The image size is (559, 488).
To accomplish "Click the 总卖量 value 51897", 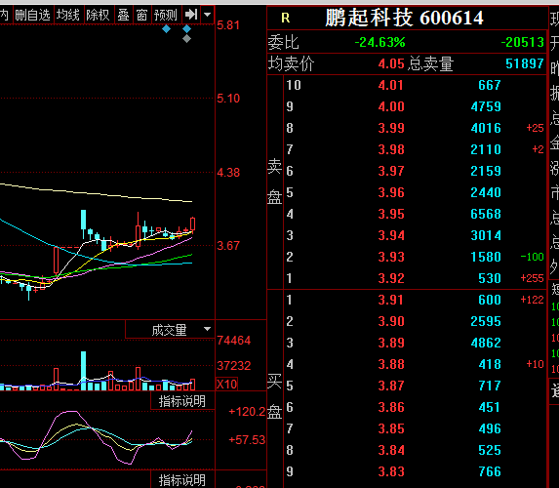I will (x=525, y=63).
